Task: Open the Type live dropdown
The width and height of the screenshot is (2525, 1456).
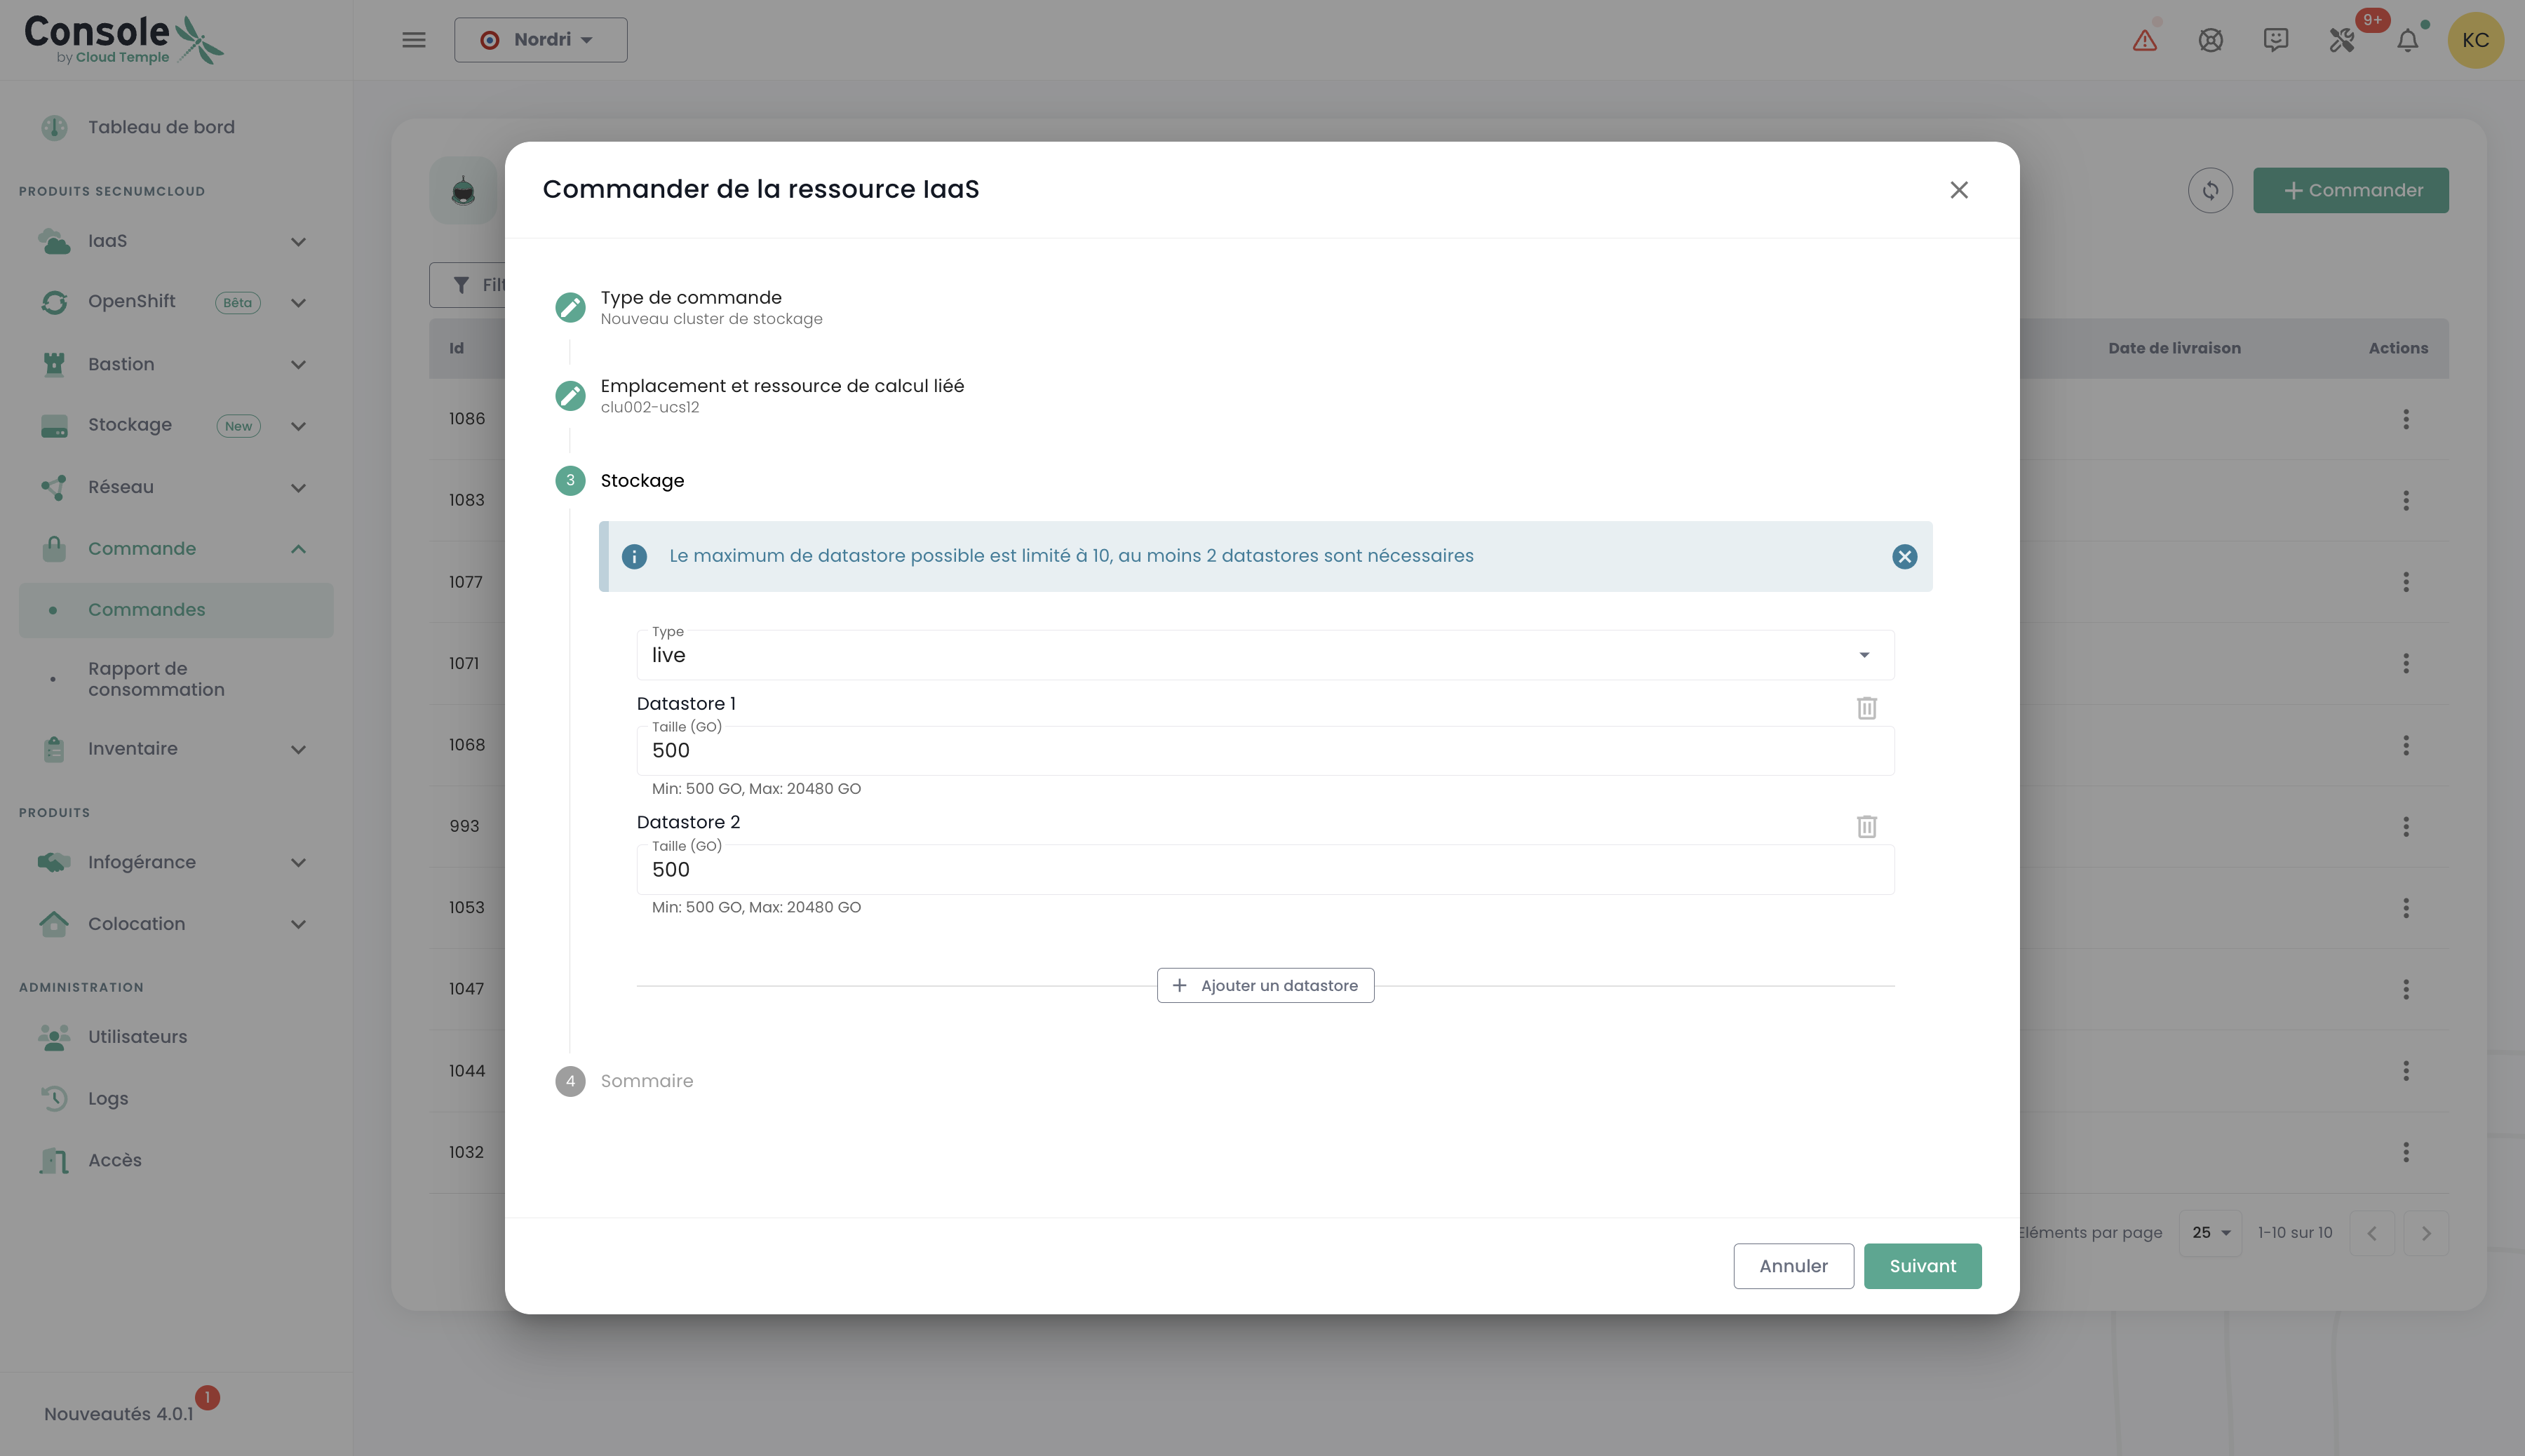Action: (1264, 655)
